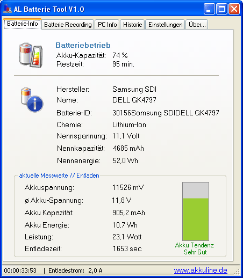
Task: Click the AL Batterie Tool title bar icon
Action: point(8,9)
